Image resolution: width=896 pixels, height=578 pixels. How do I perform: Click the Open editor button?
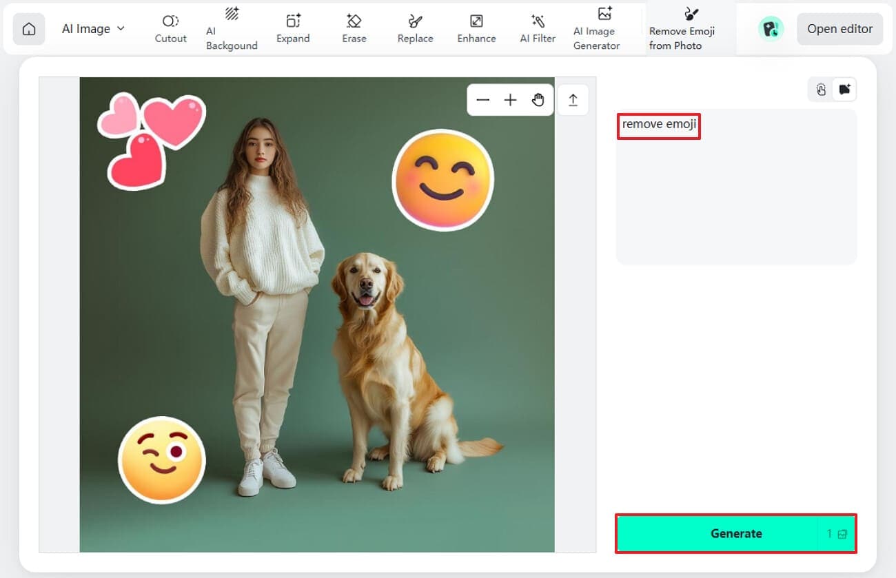tap(839, 29)
